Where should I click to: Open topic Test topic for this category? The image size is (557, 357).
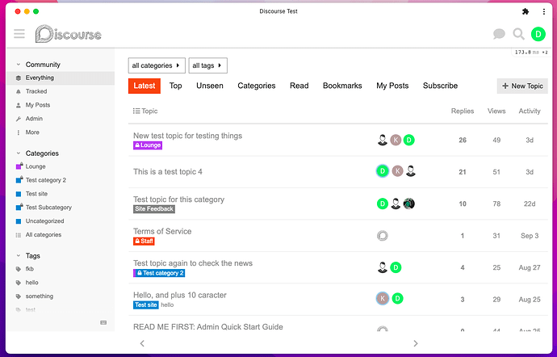(178, 199)
